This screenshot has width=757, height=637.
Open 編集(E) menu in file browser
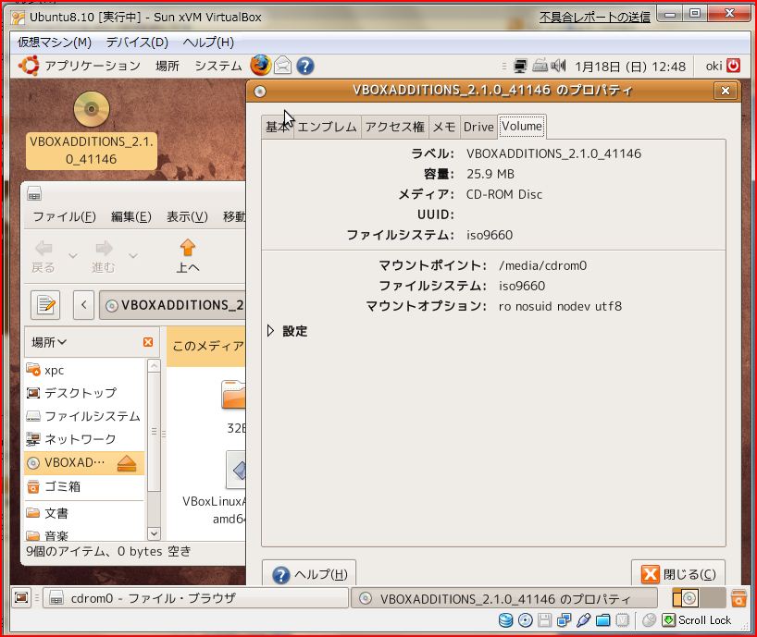pyautogui.click(x=131, y=216)
